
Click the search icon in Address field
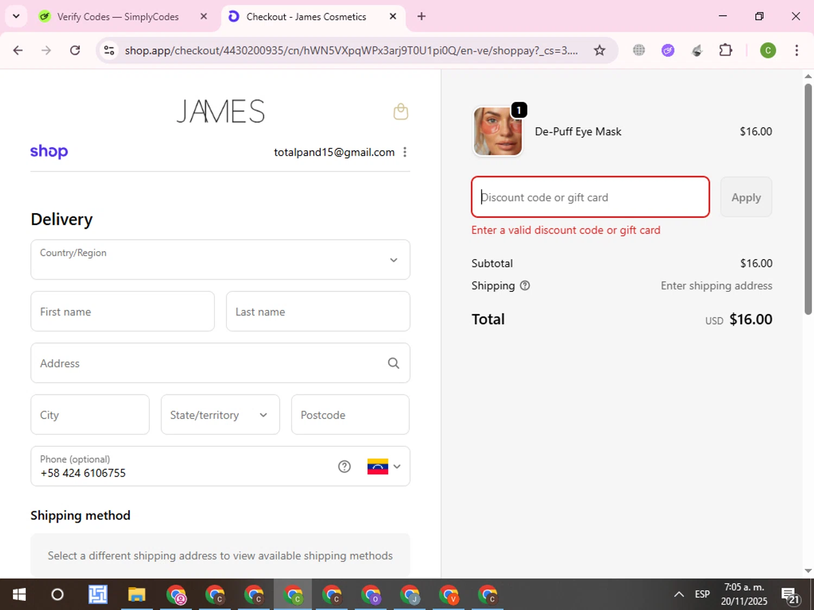393,363
